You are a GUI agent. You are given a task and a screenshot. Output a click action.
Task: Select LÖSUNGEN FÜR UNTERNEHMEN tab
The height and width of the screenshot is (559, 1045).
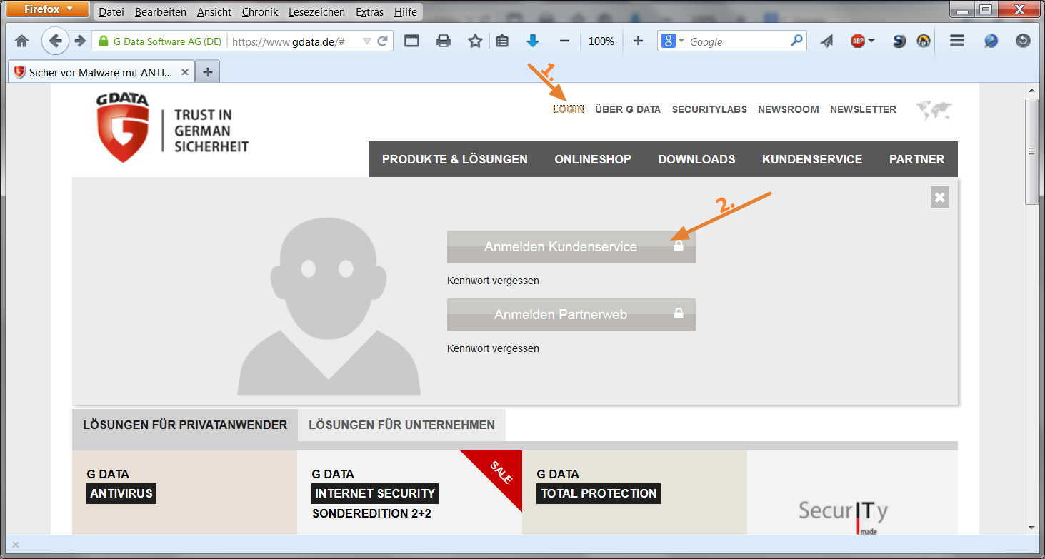401,425
